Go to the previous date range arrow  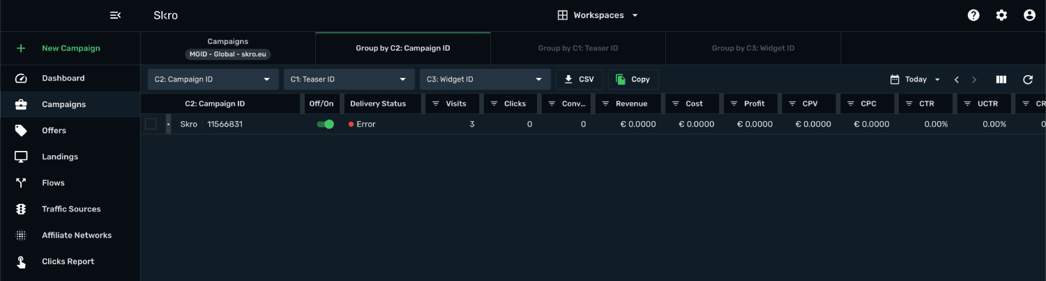tap(957, 80)
